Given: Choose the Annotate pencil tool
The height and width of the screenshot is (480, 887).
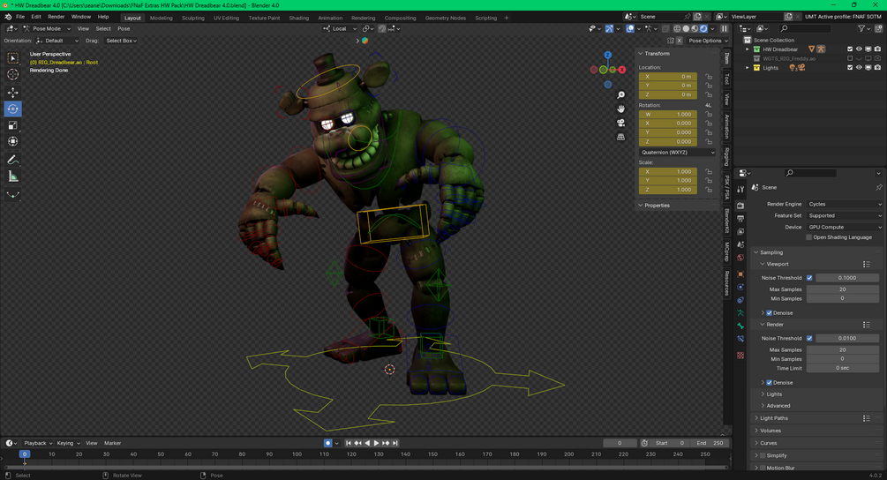Looking at the screenshot, I should 13,160.
